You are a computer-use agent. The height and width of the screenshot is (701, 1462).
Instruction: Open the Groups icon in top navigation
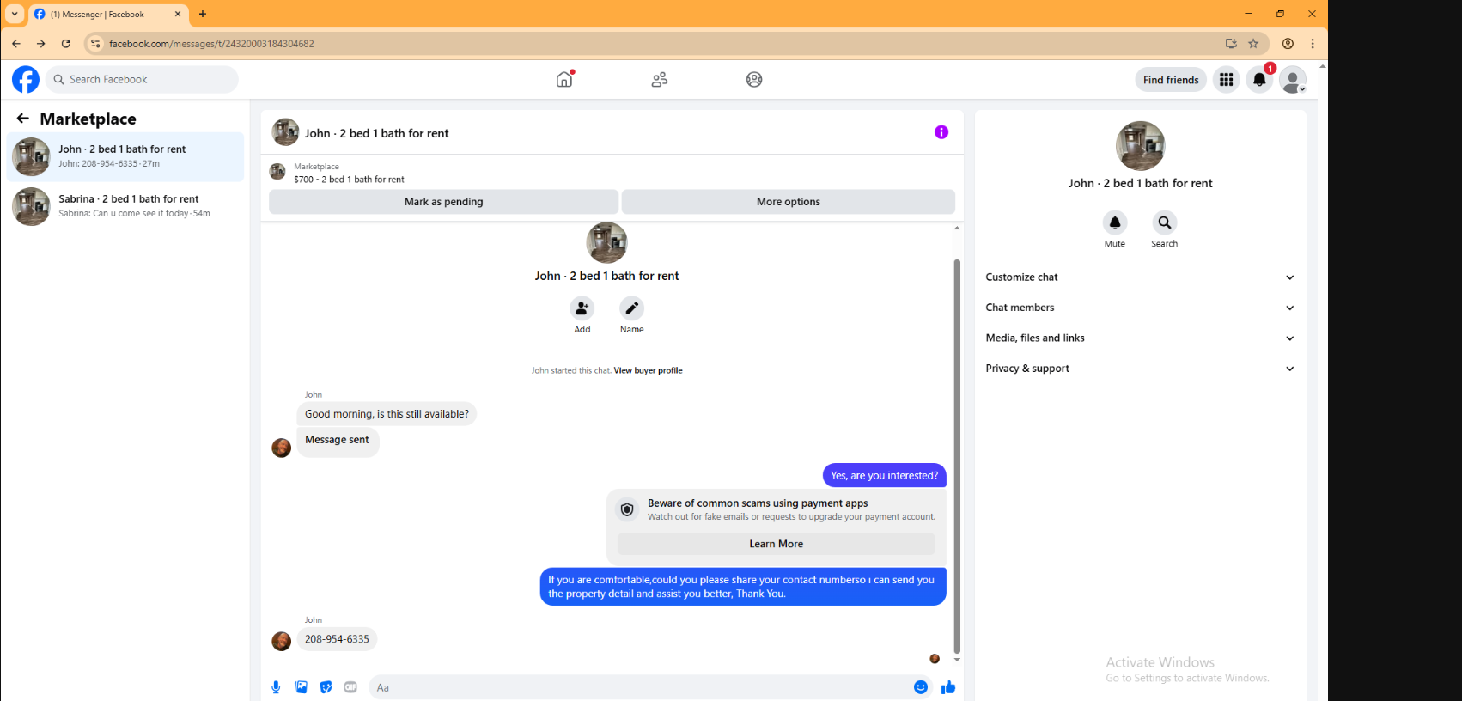[754, 80]
